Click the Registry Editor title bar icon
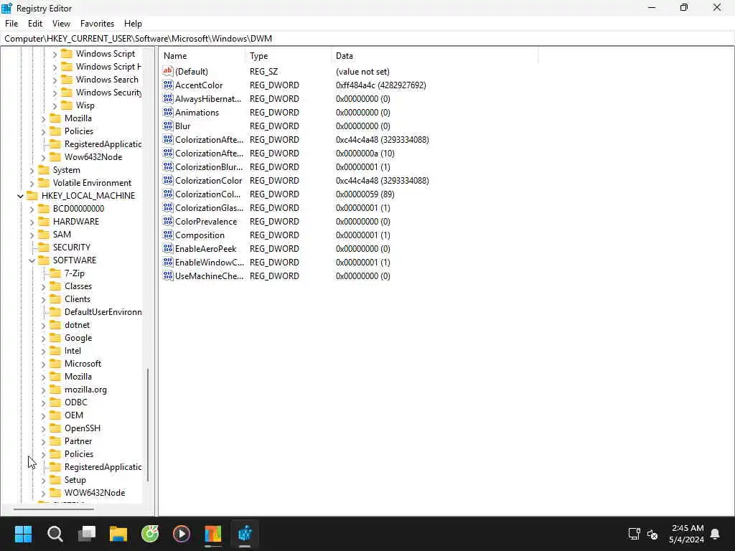This screenshot has height=551, width=735. pos(7,8)
